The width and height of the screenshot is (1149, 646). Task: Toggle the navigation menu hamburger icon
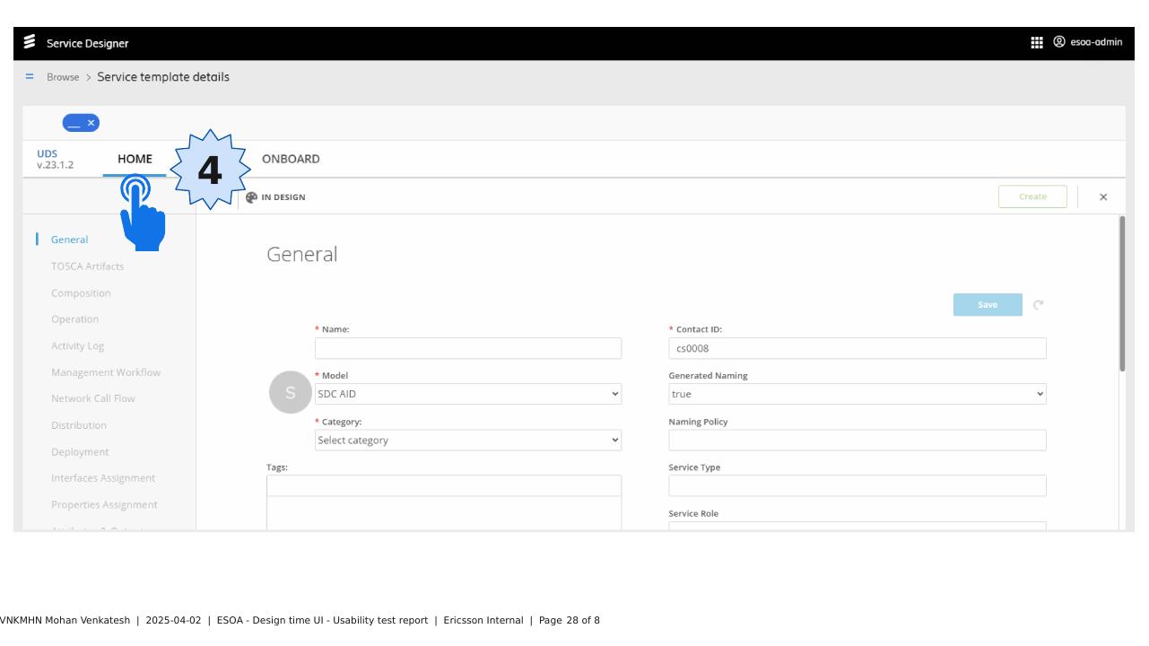click(30, 77)
